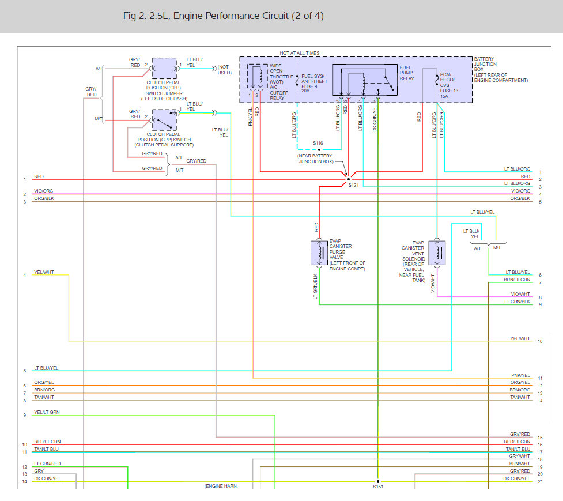The width and height of the screenshot is (563, 501).
Task: Click the EVAP Canister Purge Valve symbol
Action: pos(319,253)
